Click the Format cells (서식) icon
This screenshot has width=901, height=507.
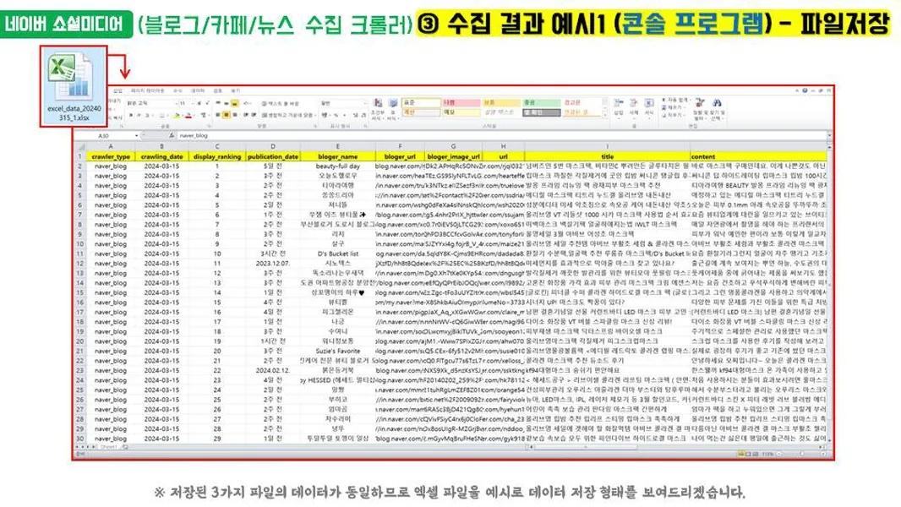pos(649,103)
